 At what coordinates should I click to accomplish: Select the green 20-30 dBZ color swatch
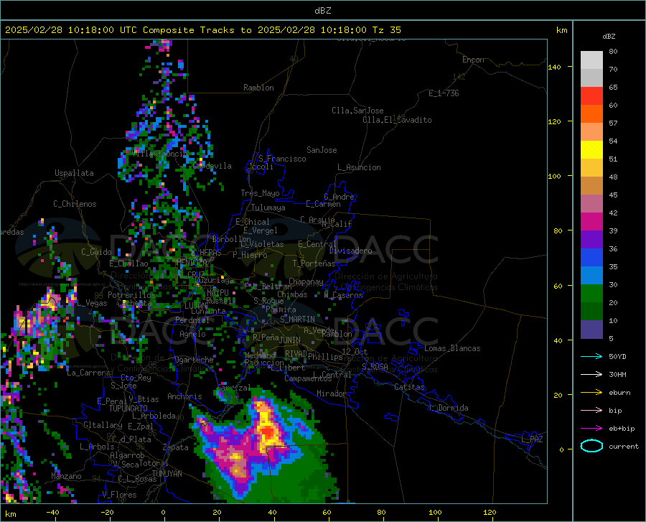pos(591,294)
